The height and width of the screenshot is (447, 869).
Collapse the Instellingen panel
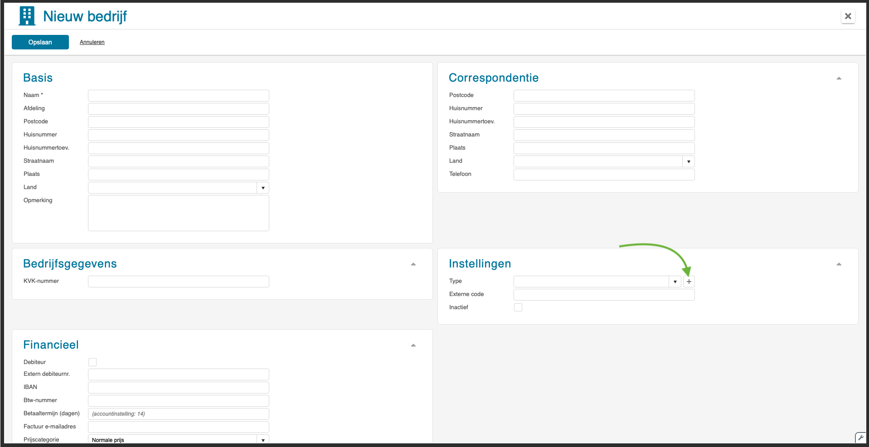(x=839, y=264)
